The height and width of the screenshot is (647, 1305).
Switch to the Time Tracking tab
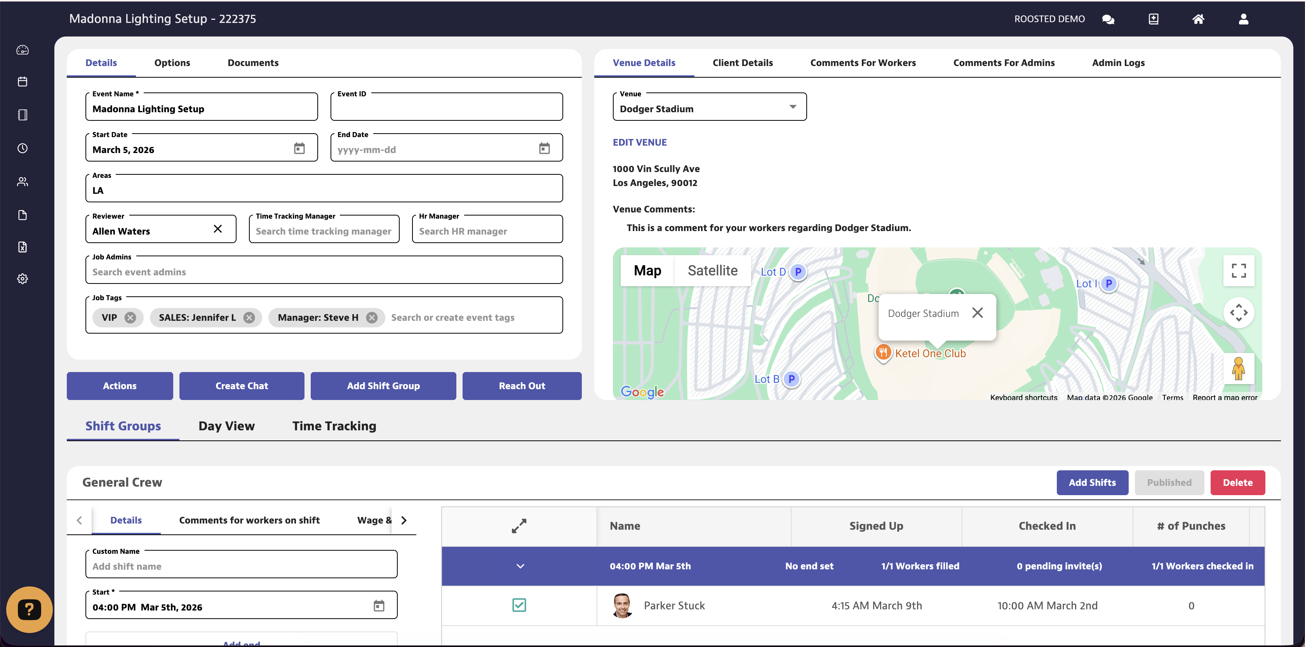pyautogui.click(x=334, y=426)
